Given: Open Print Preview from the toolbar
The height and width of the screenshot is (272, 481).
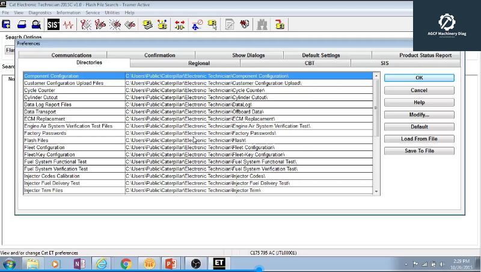Looking at the screenshot, I should [36, 24].
